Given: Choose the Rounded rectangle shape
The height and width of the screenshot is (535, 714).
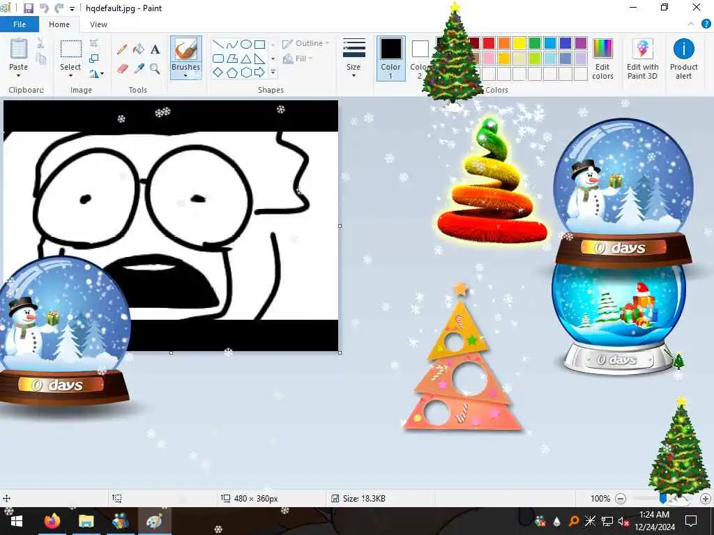Looking at the screenshot, I should [x=218, y=59].
